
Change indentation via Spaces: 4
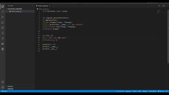(x=128, y=91)
